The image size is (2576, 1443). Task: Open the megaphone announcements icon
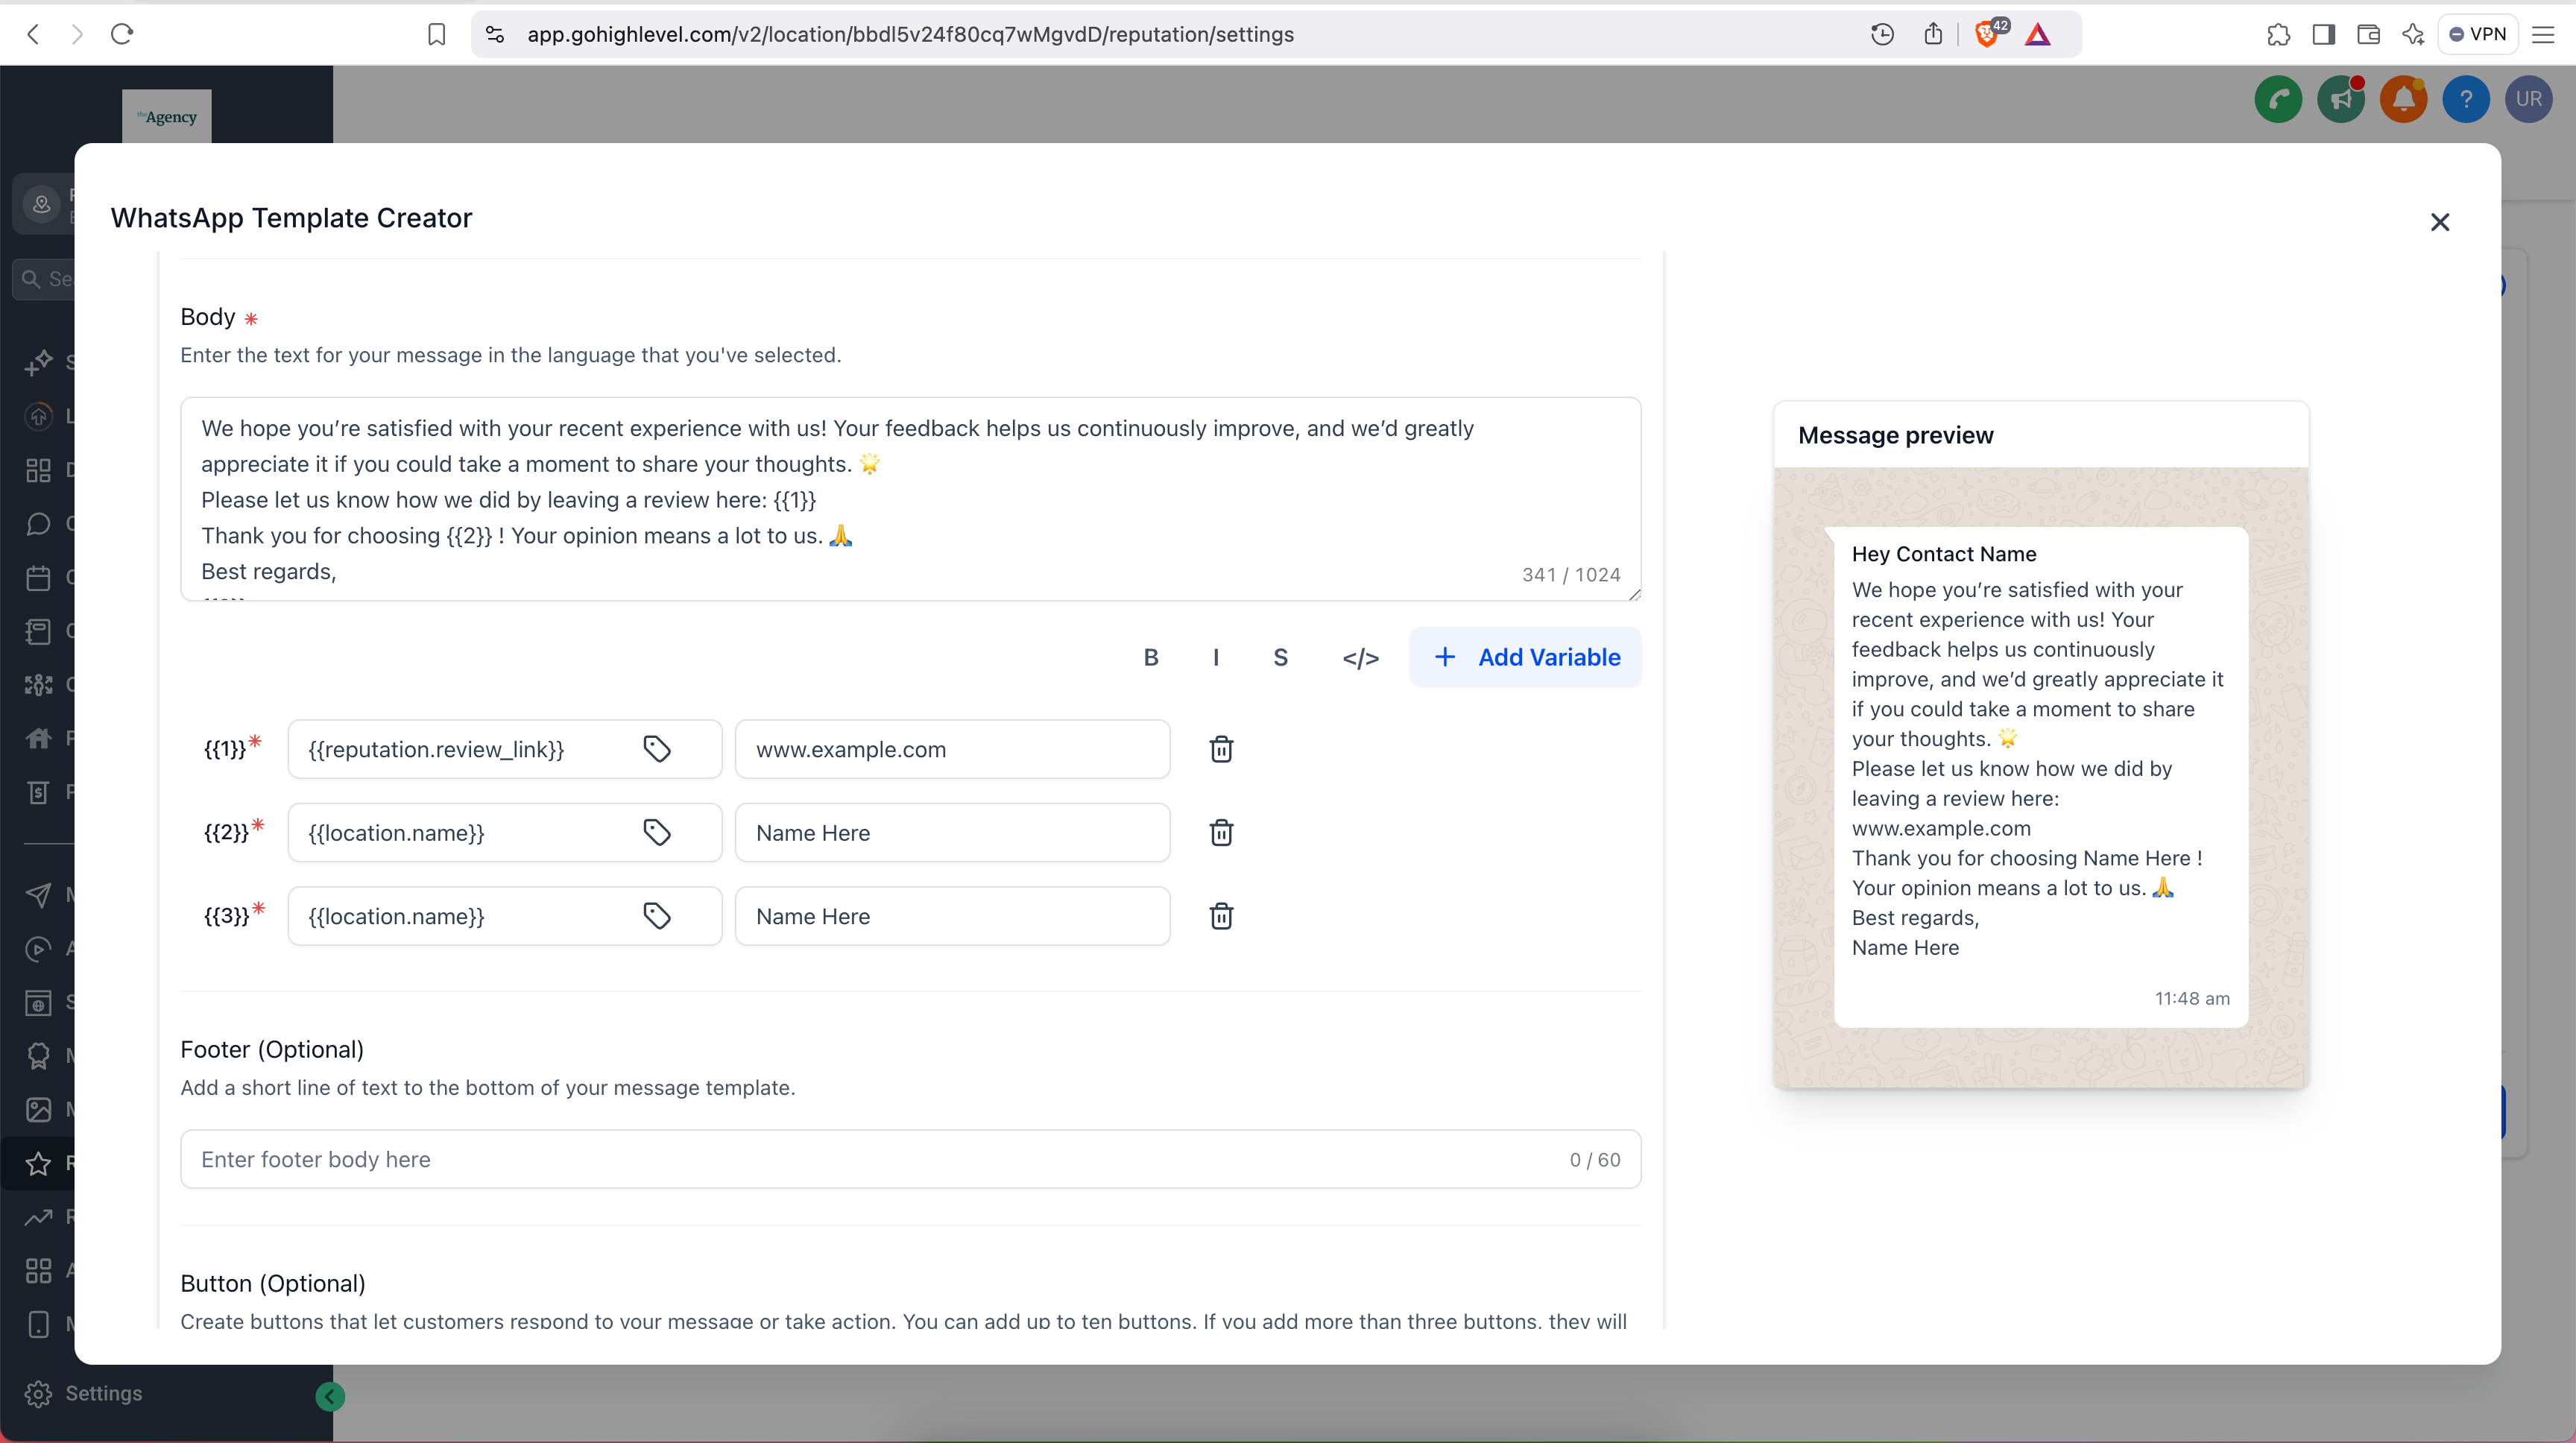pyautogui.click(x=2341, y=99)
